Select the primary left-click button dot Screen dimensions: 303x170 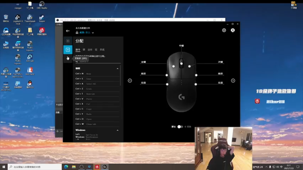coord(173,66)
